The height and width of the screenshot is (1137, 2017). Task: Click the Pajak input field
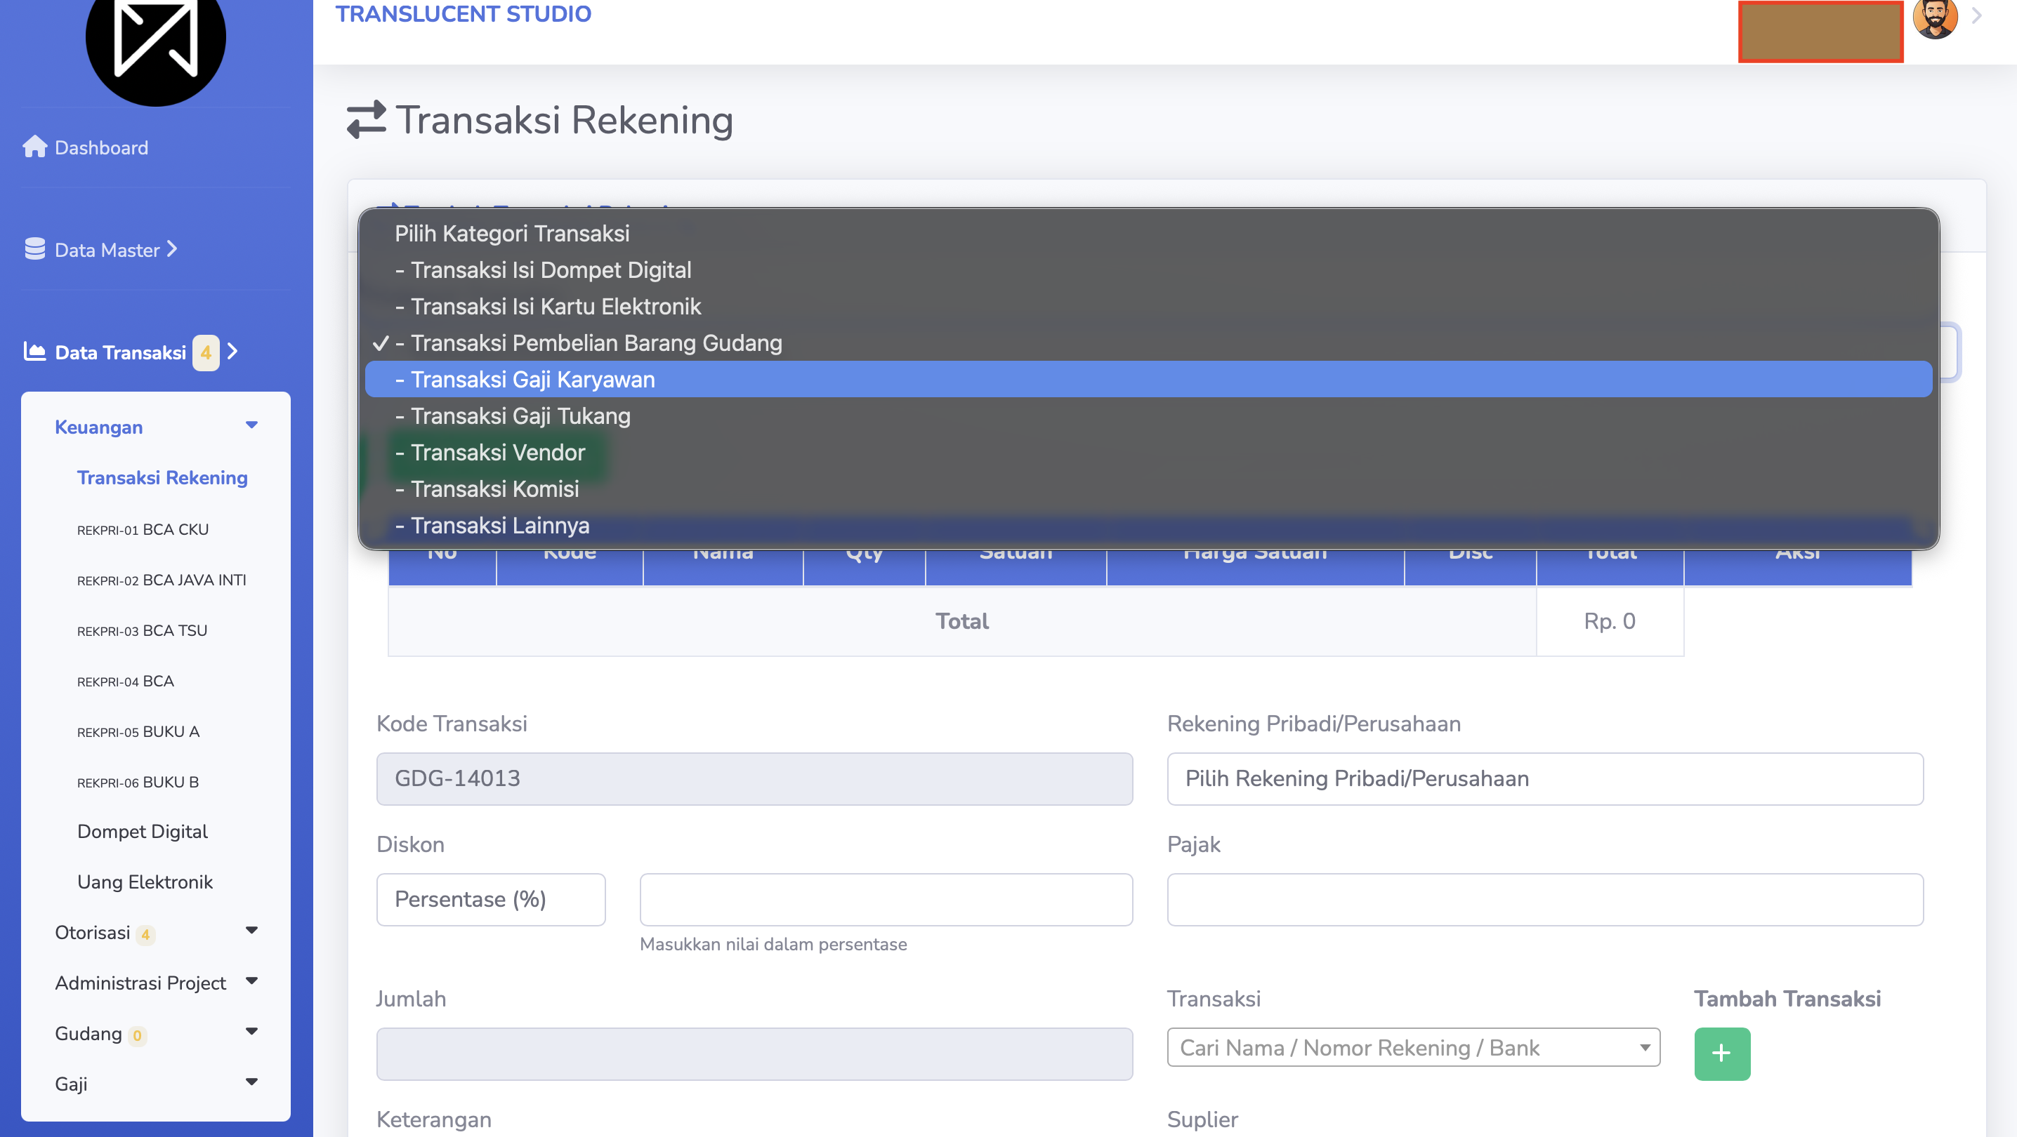(x=1545, y=899)
